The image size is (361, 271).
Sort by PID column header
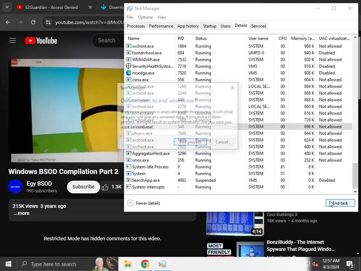[x=184, y=38]
